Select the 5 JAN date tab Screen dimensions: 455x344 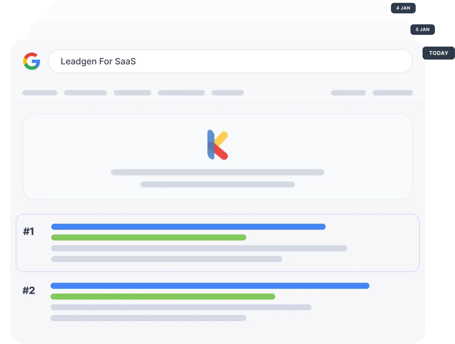pyautogui.click(x=422, y=30)
